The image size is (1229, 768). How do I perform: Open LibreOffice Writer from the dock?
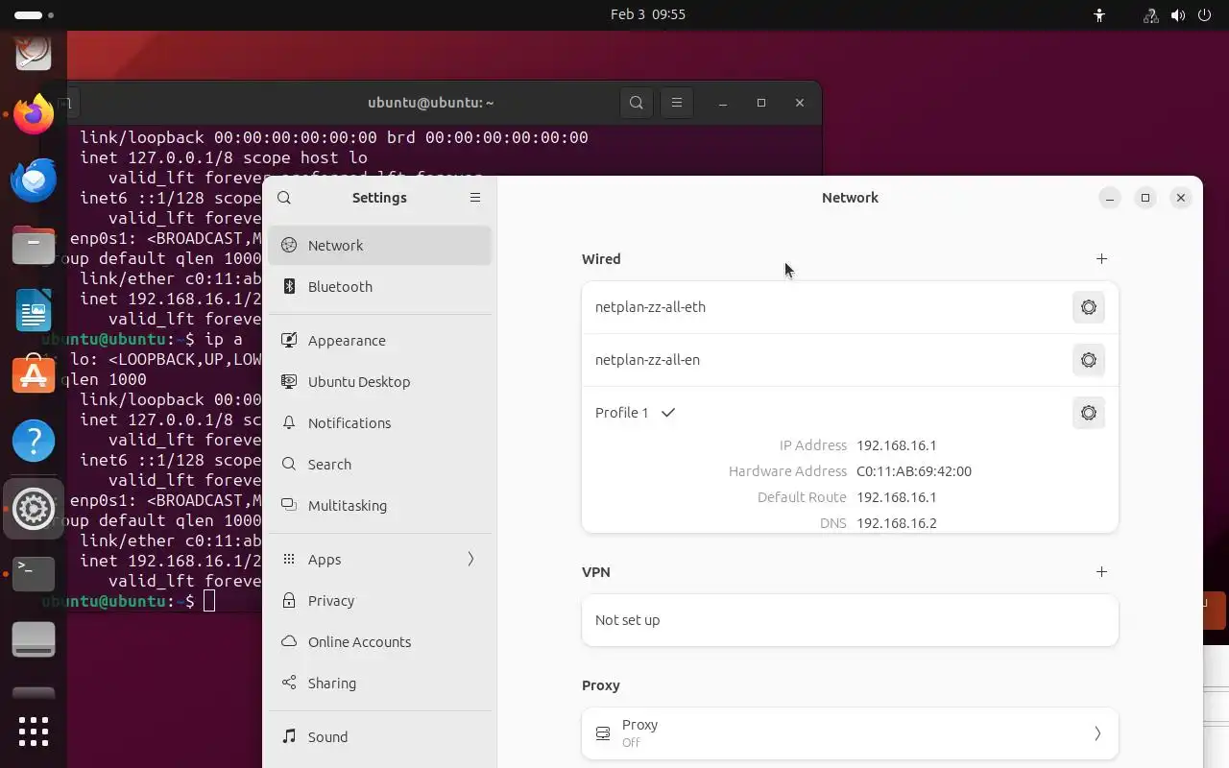(x=34, y=311)
